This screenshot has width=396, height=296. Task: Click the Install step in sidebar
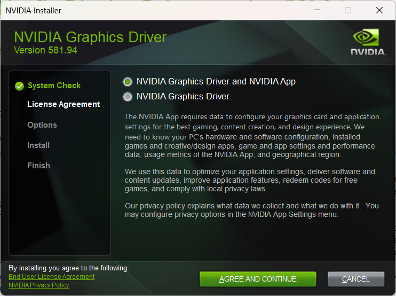[x=38, y=145]
